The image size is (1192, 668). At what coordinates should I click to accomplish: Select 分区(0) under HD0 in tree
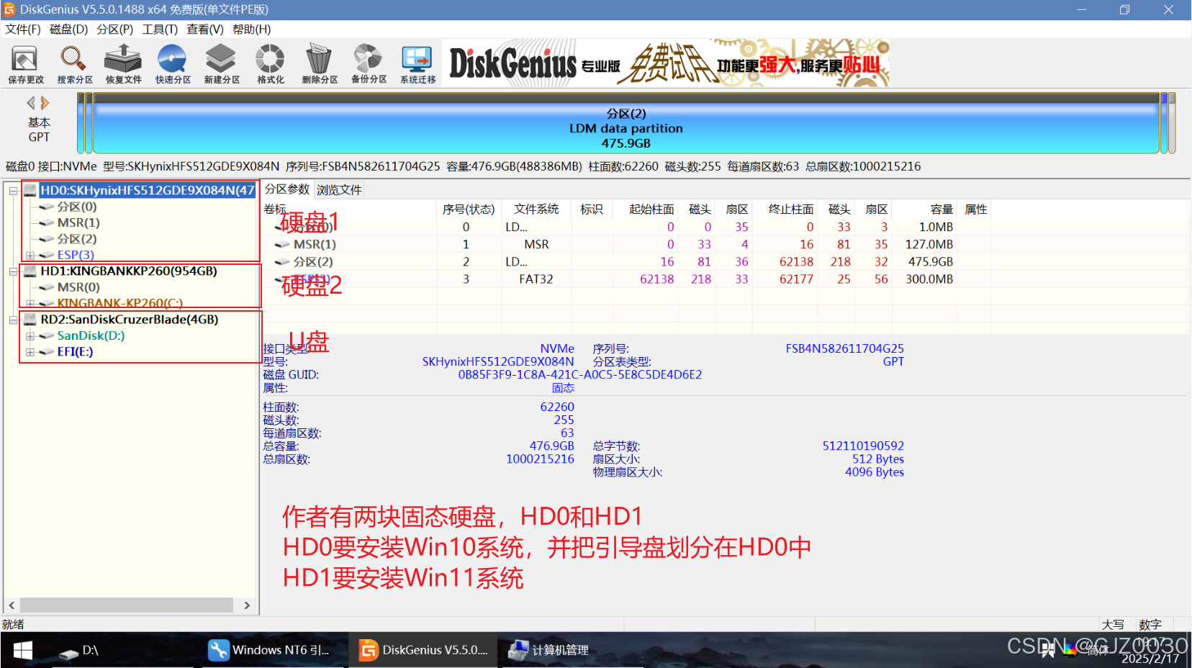coord(77,207)
